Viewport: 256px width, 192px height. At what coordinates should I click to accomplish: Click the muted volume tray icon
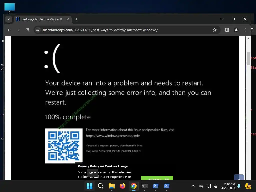pyautogui.click(x=215, y=186)
